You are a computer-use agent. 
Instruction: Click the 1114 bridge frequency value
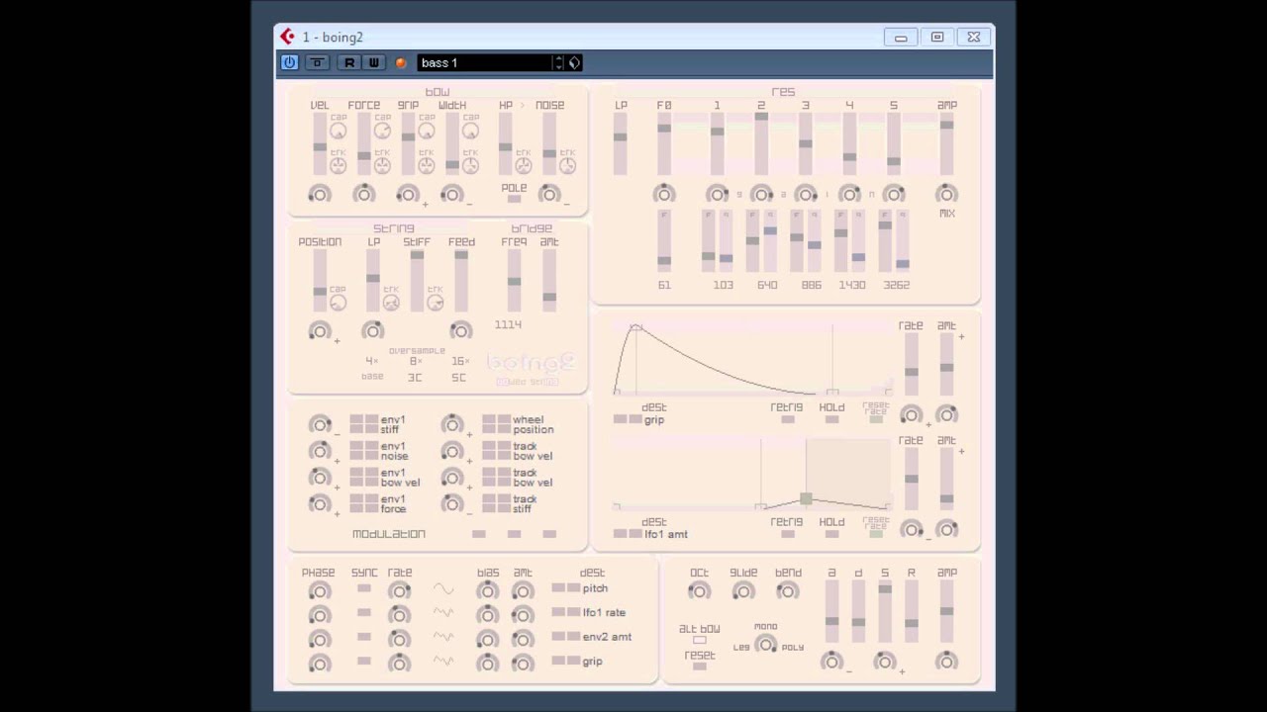tap(508, 324)
